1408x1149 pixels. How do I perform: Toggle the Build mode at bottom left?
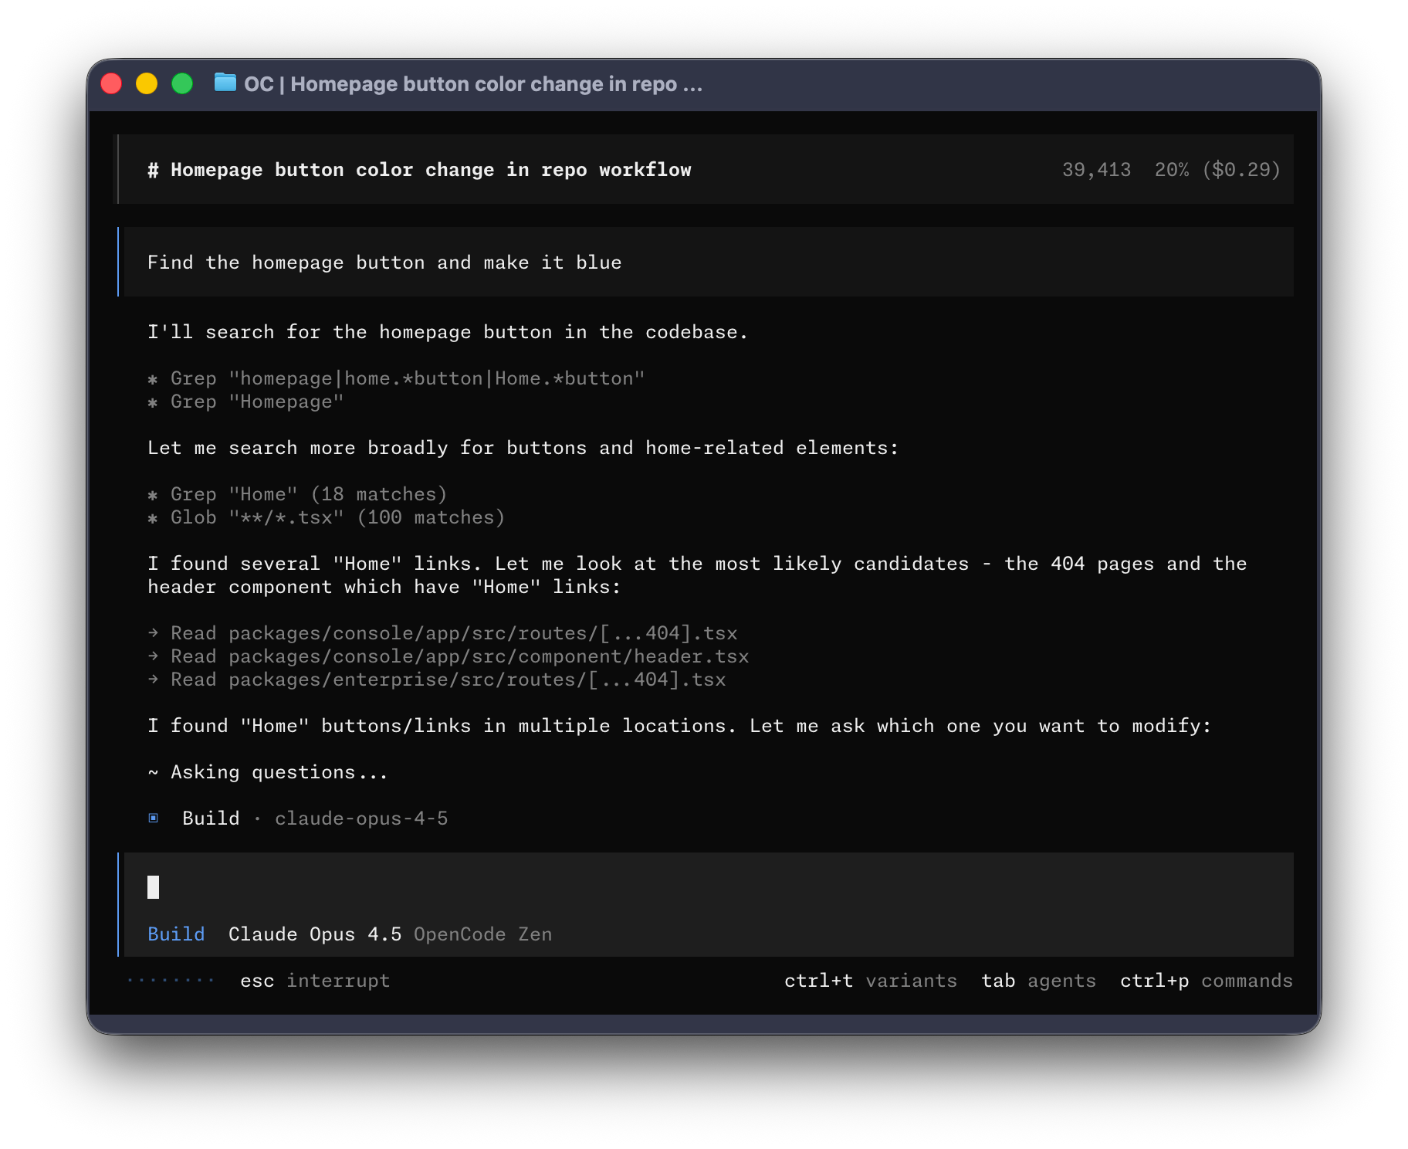point(176,934)
